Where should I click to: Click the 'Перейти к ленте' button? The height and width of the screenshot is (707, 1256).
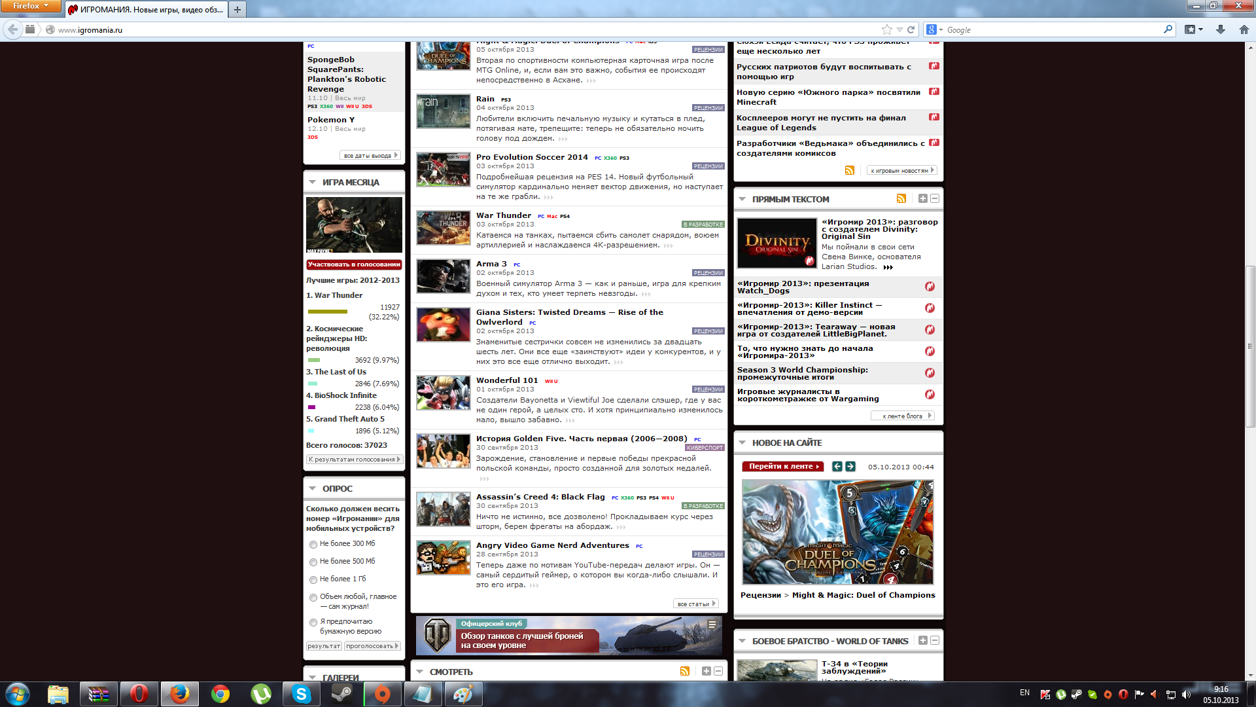click(782, 466)
